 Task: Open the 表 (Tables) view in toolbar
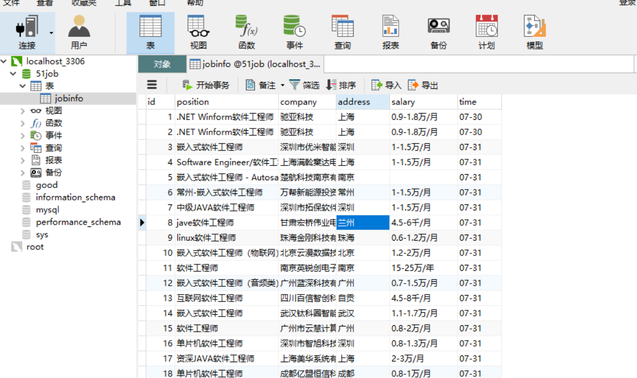click(150, 32)
